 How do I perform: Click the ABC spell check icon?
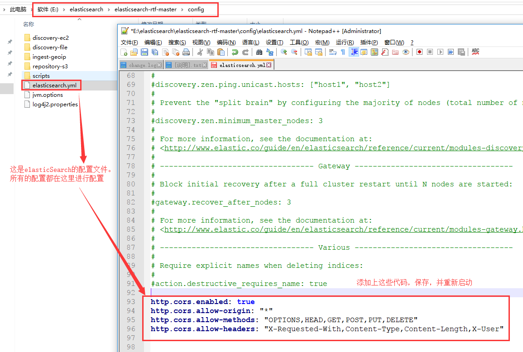(475, 52)
